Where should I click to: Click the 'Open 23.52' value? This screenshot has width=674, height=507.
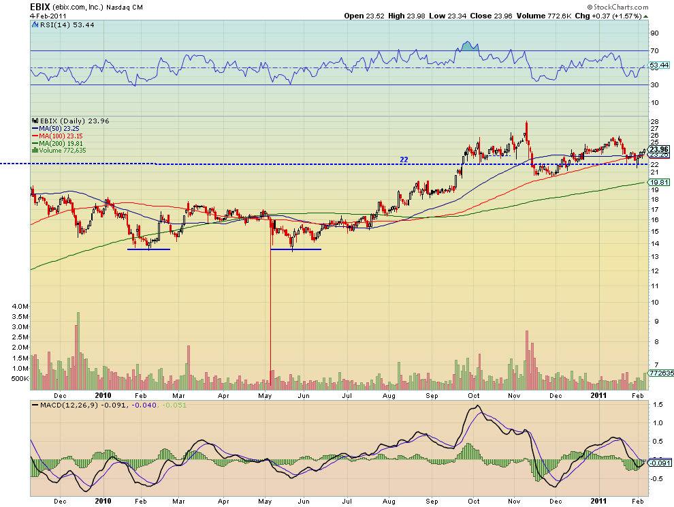[x=364, y=16]
